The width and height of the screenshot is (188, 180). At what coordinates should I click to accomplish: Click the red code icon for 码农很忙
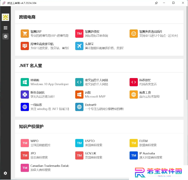pyautogui.click(x=134, y=82)
